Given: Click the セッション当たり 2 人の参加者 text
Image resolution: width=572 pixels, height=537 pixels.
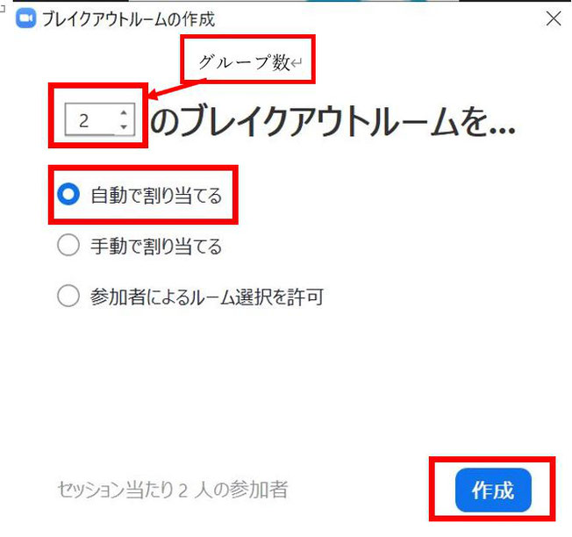Looking at the screenshot, I should (x=173, y=490).
